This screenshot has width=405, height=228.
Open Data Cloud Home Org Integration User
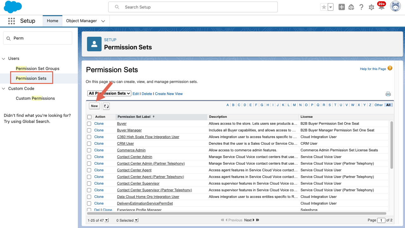148,197
